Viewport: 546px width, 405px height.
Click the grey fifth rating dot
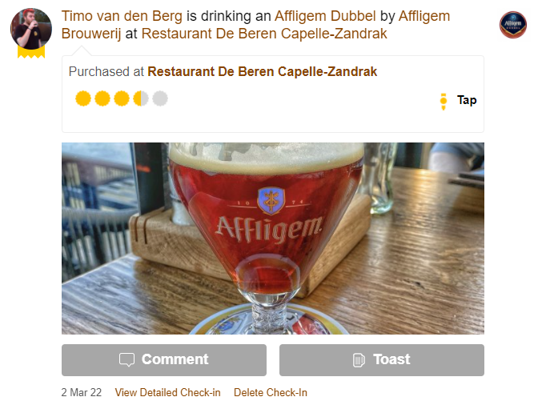tap(160, 98)
